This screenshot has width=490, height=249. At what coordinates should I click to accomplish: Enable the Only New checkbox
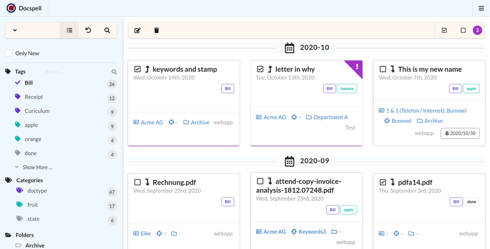click(9, 53)
